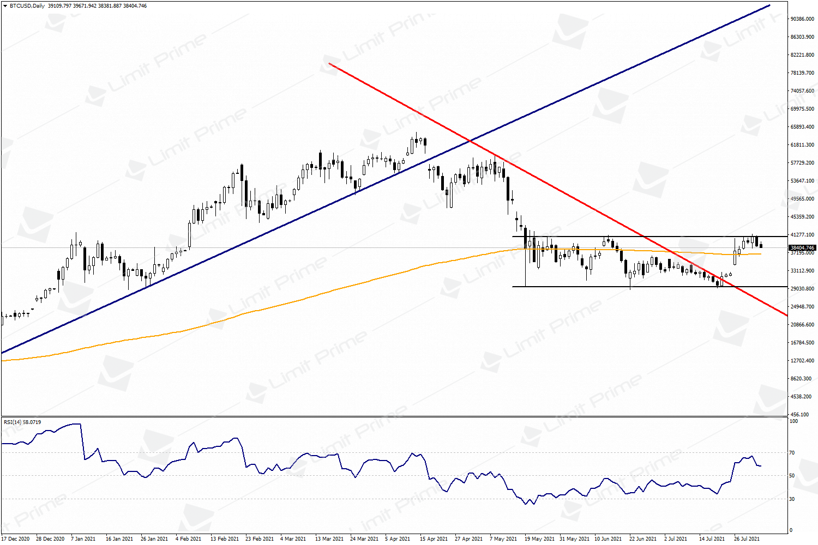The image size is (818, 545).
Task: Click the 29030.800 price axis label
Action: [803, 289]
